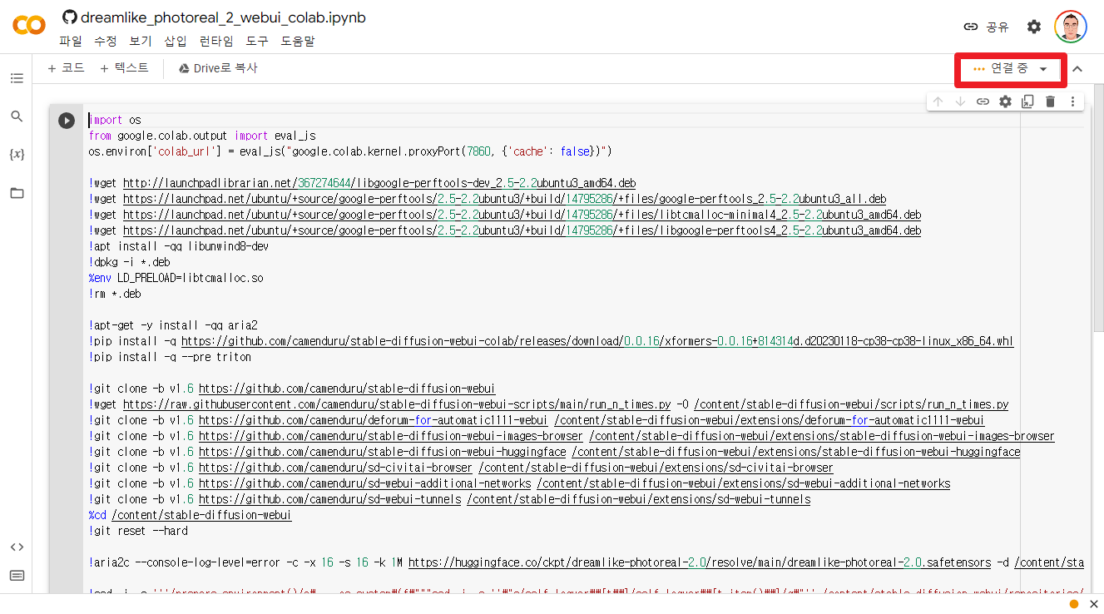Open the 파일 menu
The height and width of the screenshot is (614, 1104).
point(71,41)
